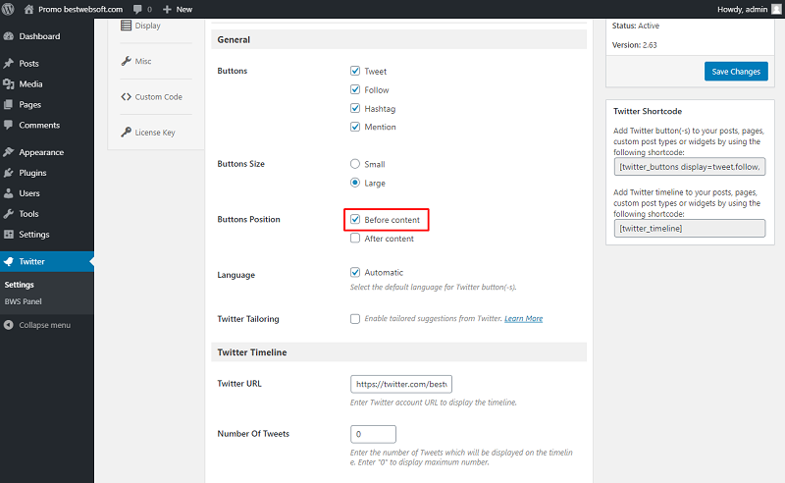
Task: Open the Dashboard menu label
Action: (x=39, y=36)
